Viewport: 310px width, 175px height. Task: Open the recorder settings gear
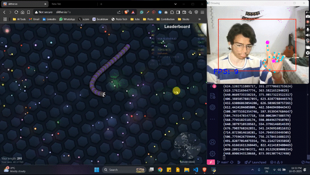[x=307, y=53]
